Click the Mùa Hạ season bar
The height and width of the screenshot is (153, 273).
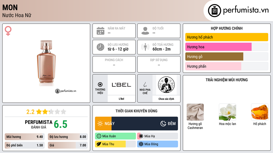(x=158, y=136)
